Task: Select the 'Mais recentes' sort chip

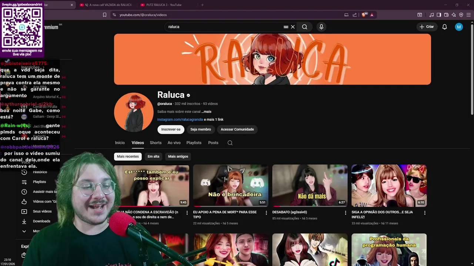Action: point(128,156)
